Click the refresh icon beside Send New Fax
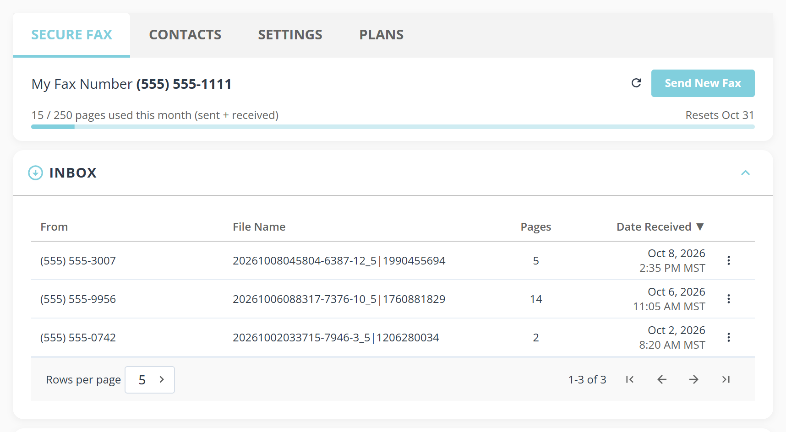This screenshot has height=432, width=786. pyautogui.click(x=636, y=83)
